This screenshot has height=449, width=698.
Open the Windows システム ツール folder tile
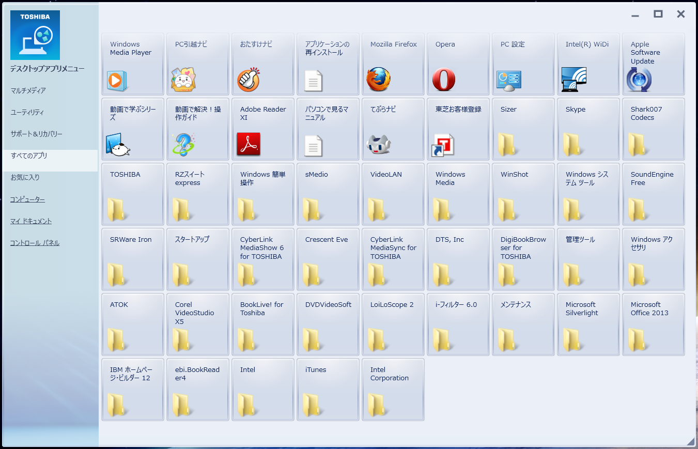coord(588,194)
